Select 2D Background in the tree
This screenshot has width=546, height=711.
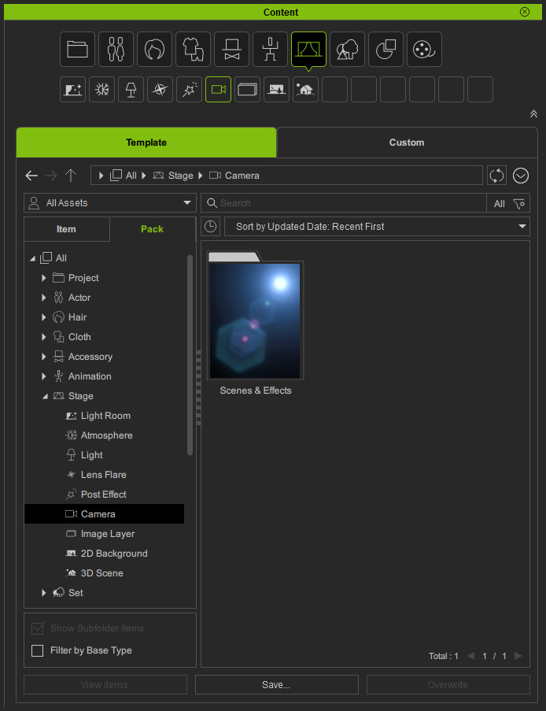click(114, 554)
